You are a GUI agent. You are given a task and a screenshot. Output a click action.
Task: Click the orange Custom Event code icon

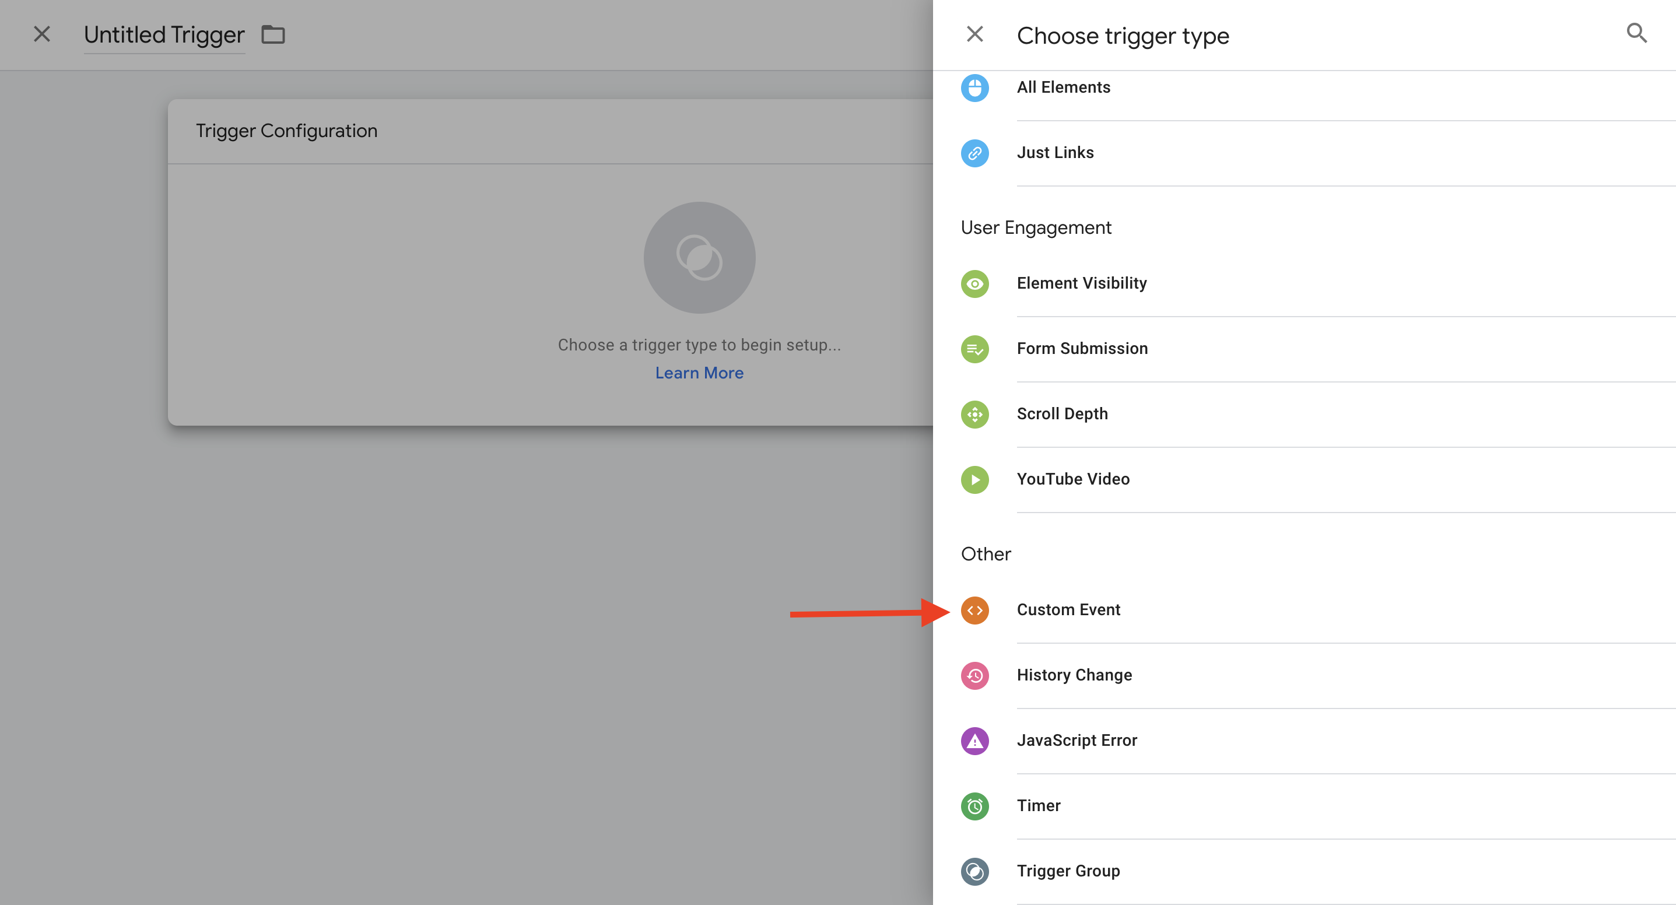[x=974, y=611]
